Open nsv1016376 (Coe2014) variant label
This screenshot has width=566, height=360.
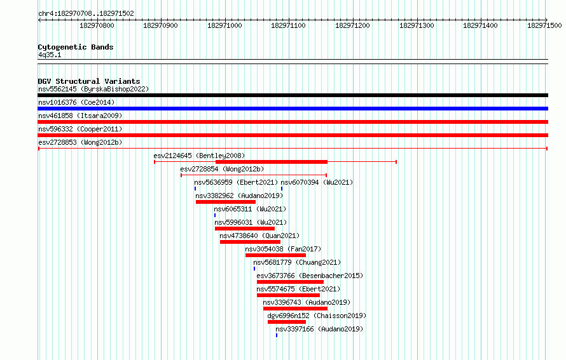[x=76, y=102]
